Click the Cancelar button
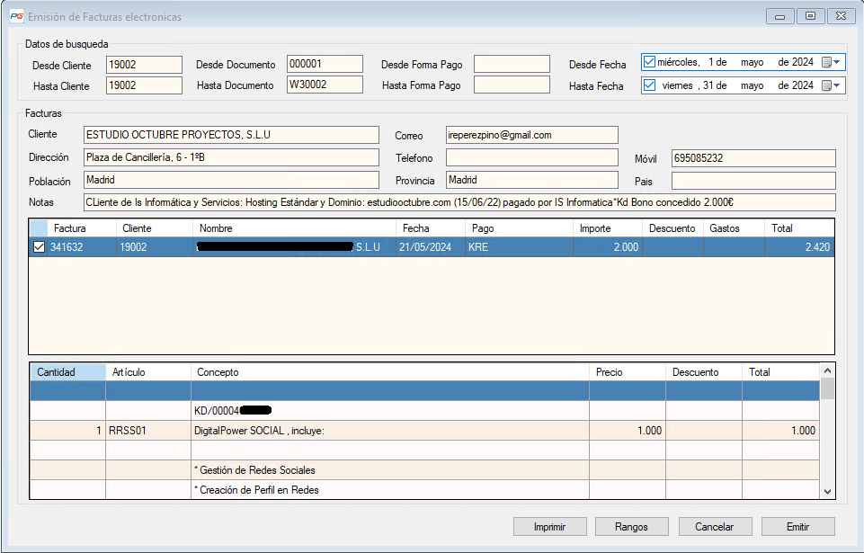 coord(715,527)
